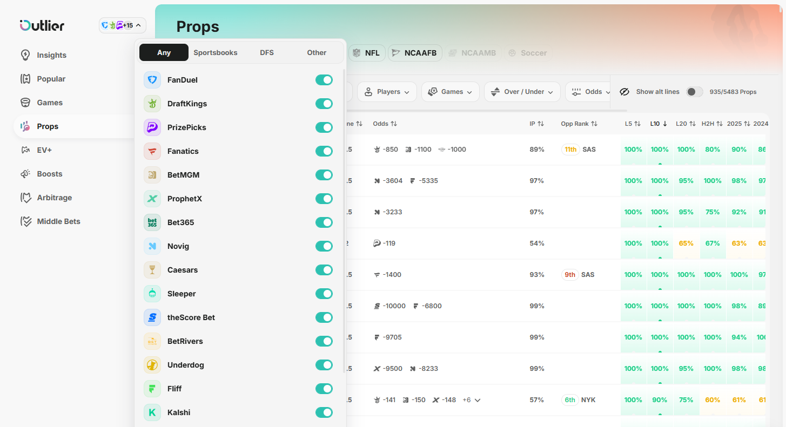Open the Odds filter dropdown
This screenshot has width=786, height=427.
click(x=589, y=92)
